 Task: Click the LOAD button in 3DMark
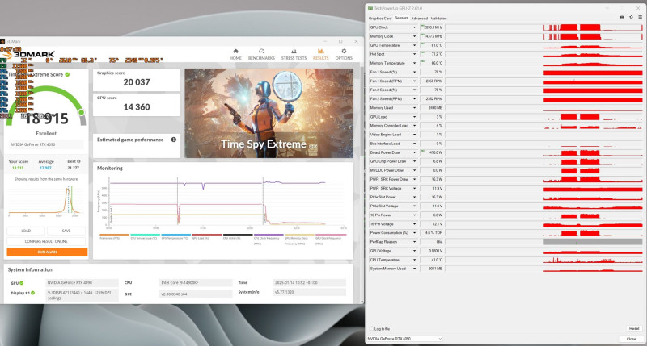[26, 231]
